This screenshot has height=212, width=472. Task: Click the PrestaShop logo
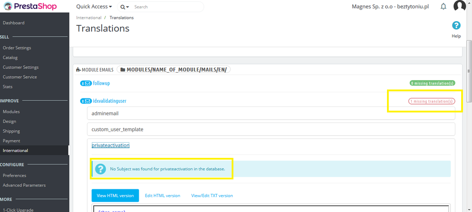click(30, 6)
